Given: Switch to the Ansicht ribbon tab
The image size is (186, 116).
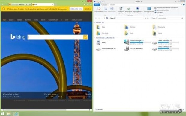Looking at the screenshot, I should coord(112,5).
